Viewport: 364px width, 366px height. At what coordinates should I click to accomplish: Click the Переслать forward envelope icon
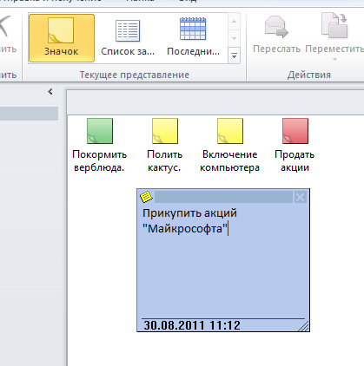[x=276, y=27]
